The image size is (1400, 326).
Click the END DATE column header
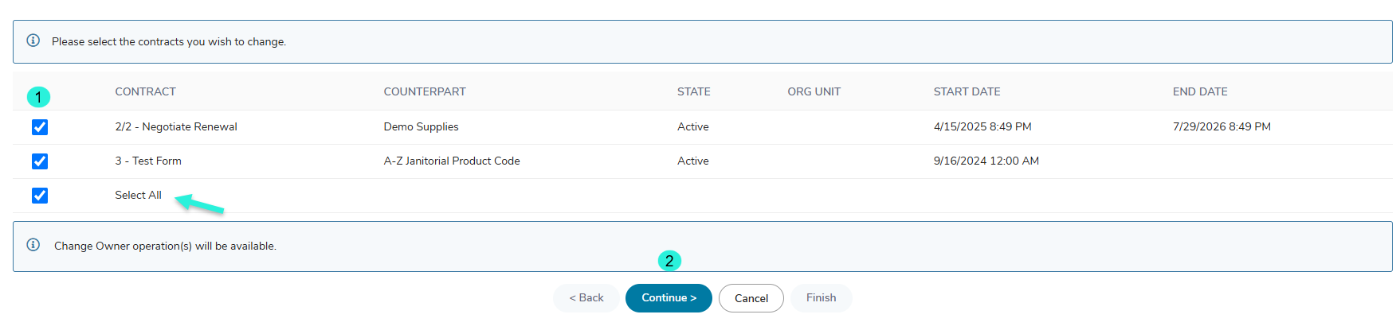pos(1200,91)
